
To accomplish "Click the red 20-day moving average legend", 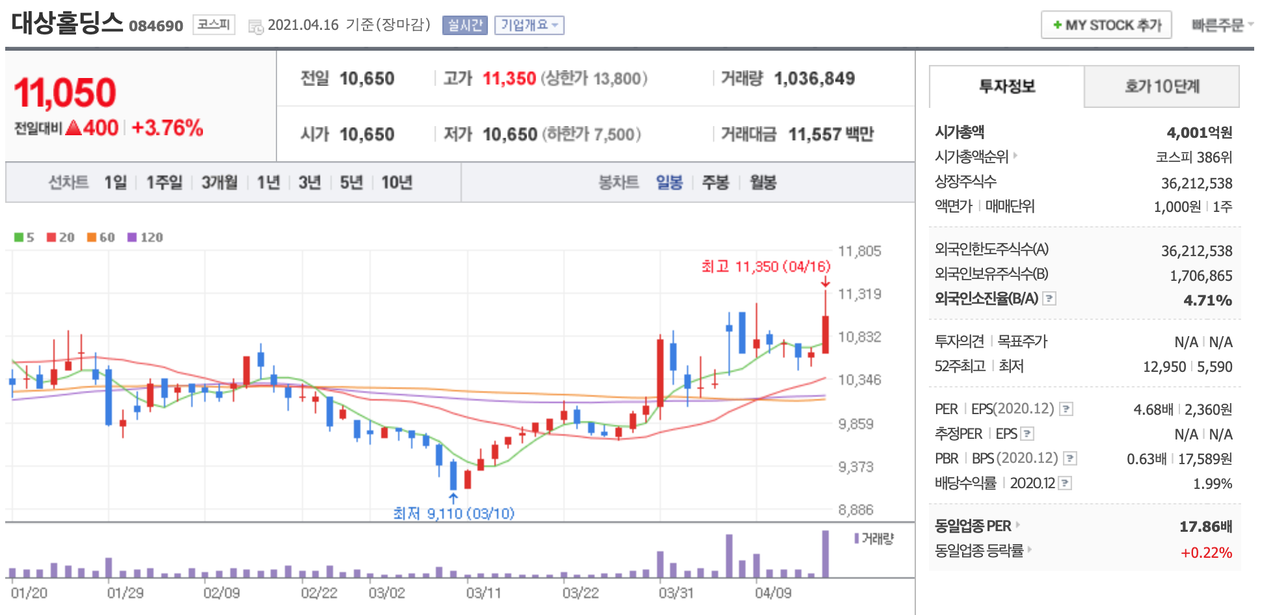I will coord(60,237).
